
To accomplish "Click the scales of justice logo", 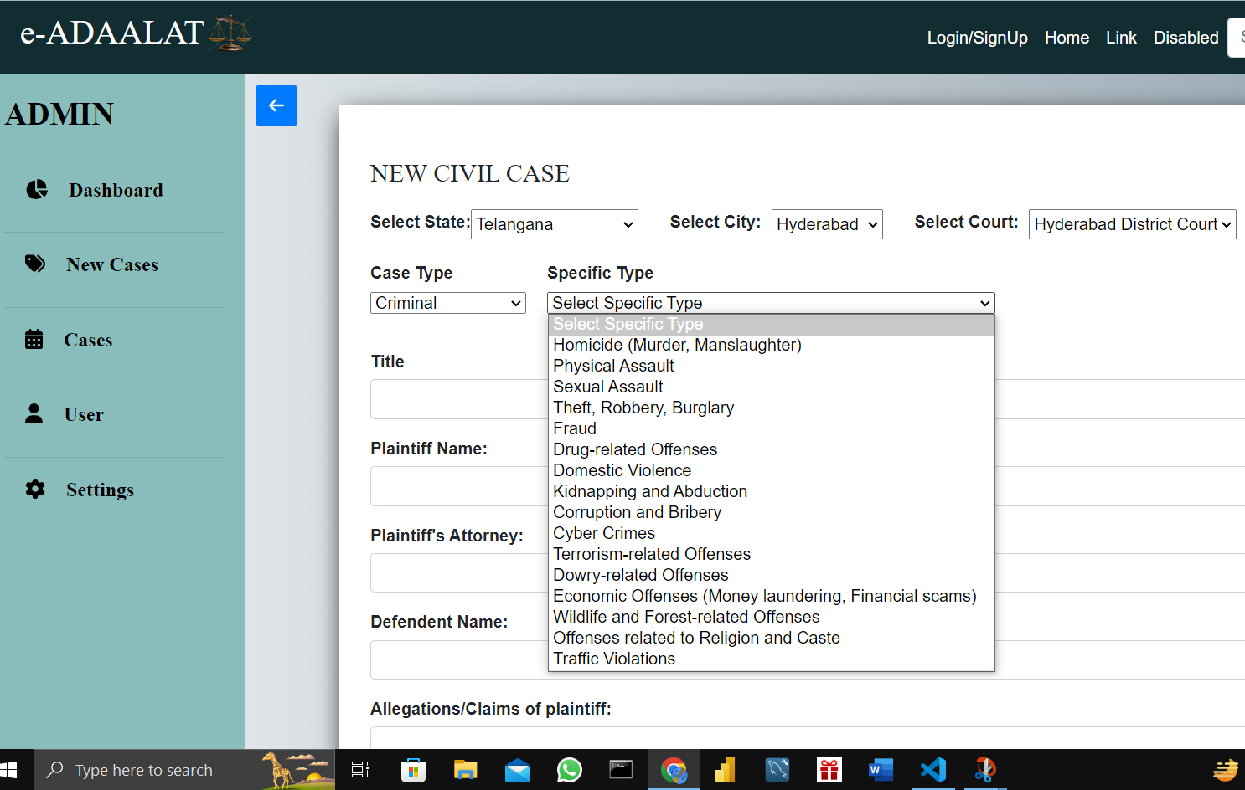I will click(230, 33).
